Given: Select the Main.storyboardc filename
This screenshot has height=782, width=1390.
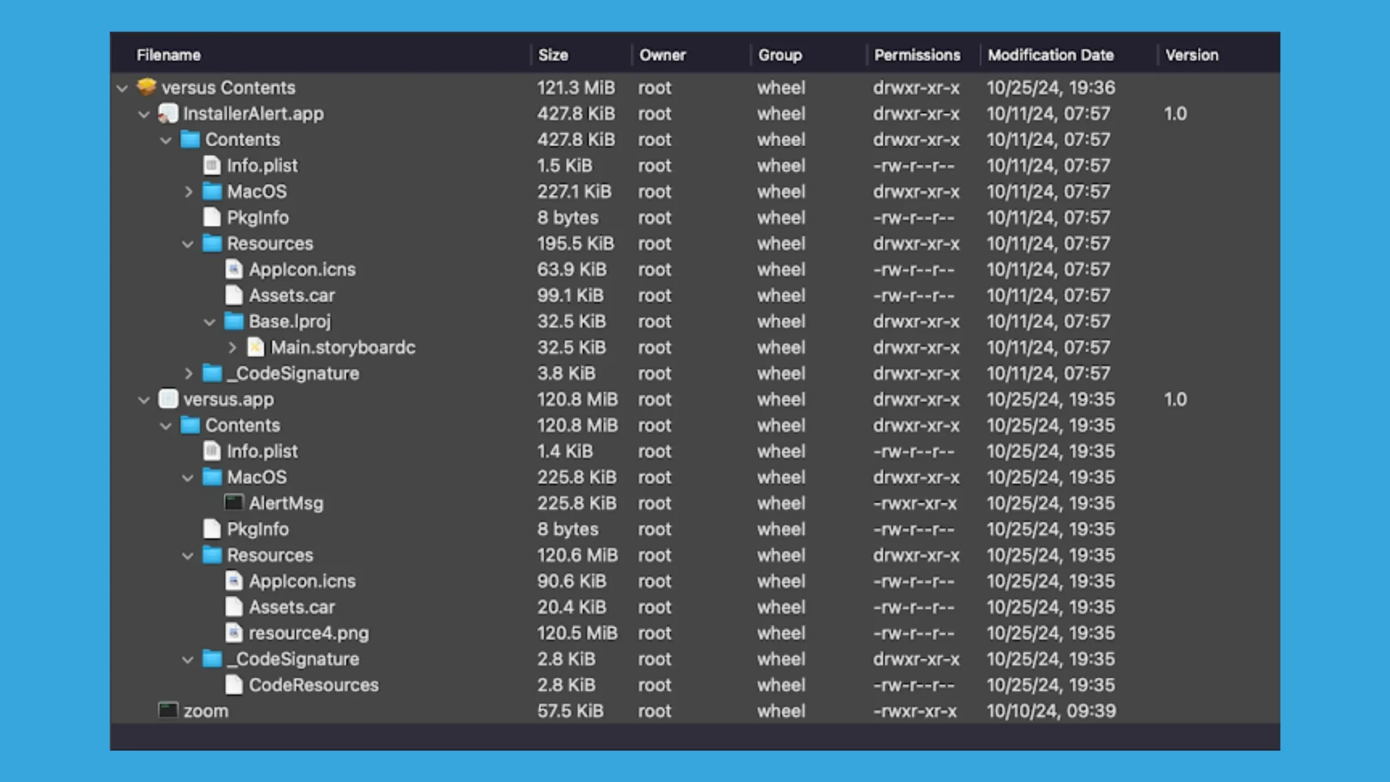Looking at the screenshot, I should (x=343, y=348).
